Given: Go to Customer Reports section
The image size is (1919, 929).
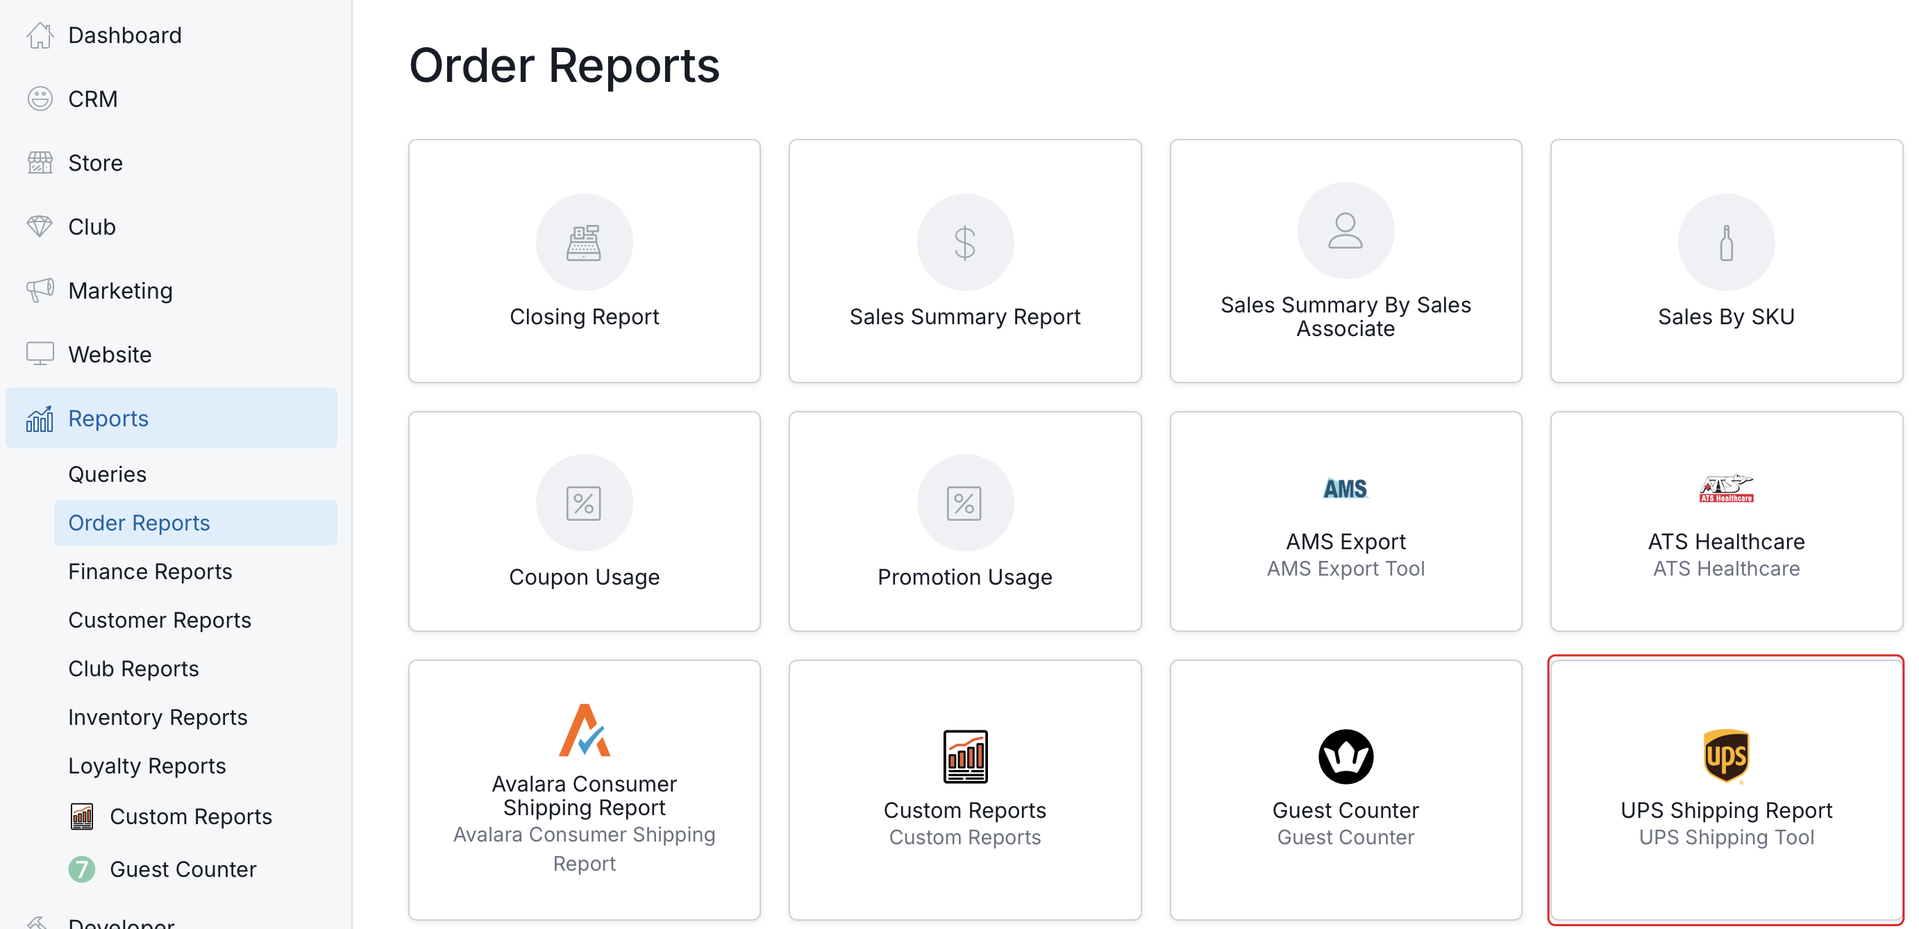Looking at the screenshot, I should click(160, 620).
